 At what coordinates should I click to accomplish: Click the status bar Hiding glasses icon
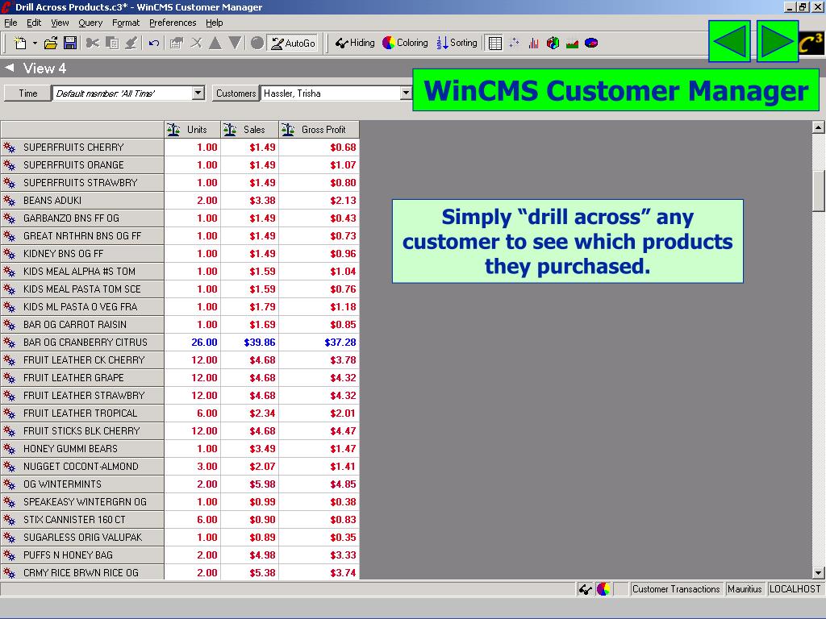point(586,589)
